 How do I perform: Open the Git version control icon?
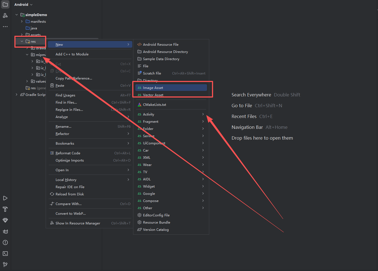pyautogui.click(x=5, y=265)
